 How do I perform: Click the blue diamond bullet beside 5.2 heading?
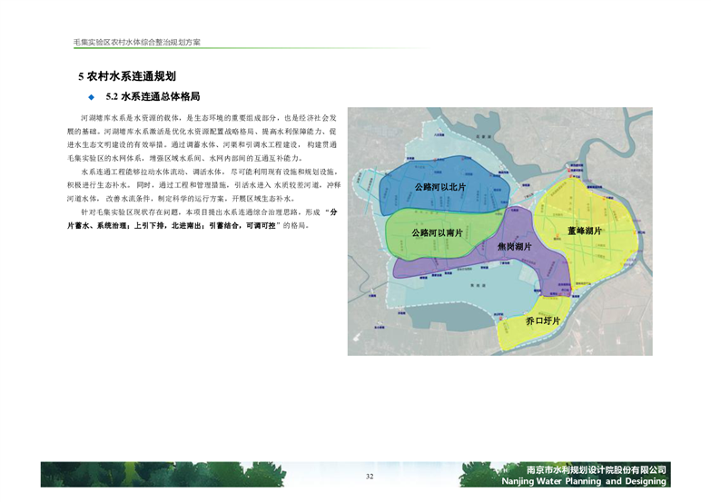pos(91,96)
